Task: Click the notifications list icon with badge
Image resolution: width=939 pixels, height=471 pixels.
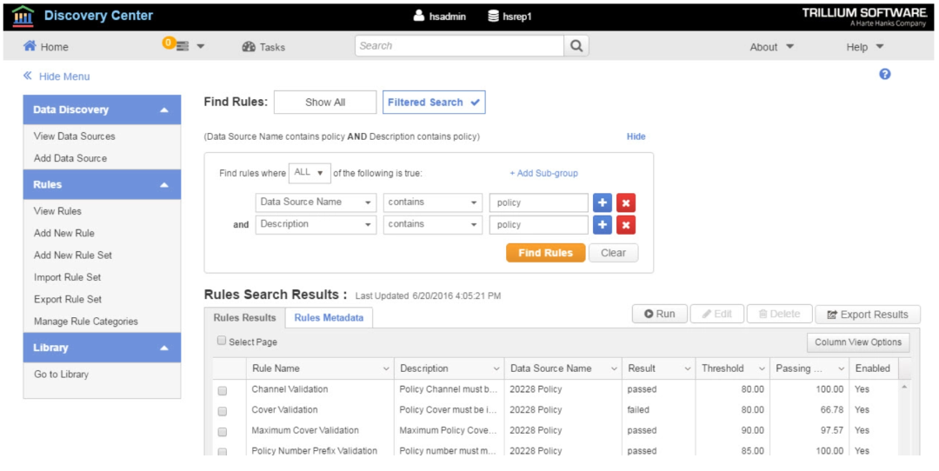Action: pos(180,46)
